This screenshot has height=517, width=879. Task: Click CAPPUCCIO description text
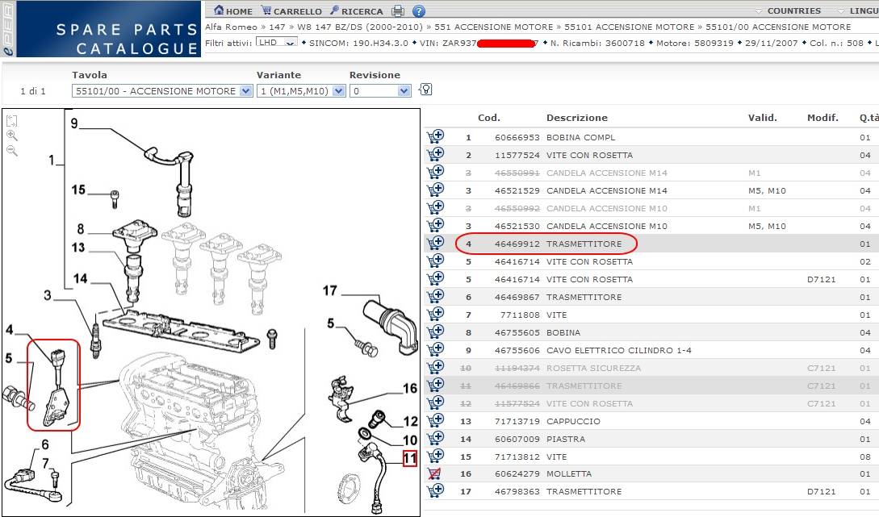tap(573, 421)
